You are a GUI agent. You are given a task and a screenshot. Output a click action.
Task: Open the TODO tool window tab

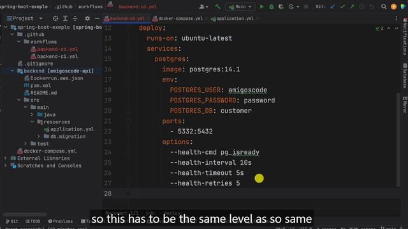point(33,221)
